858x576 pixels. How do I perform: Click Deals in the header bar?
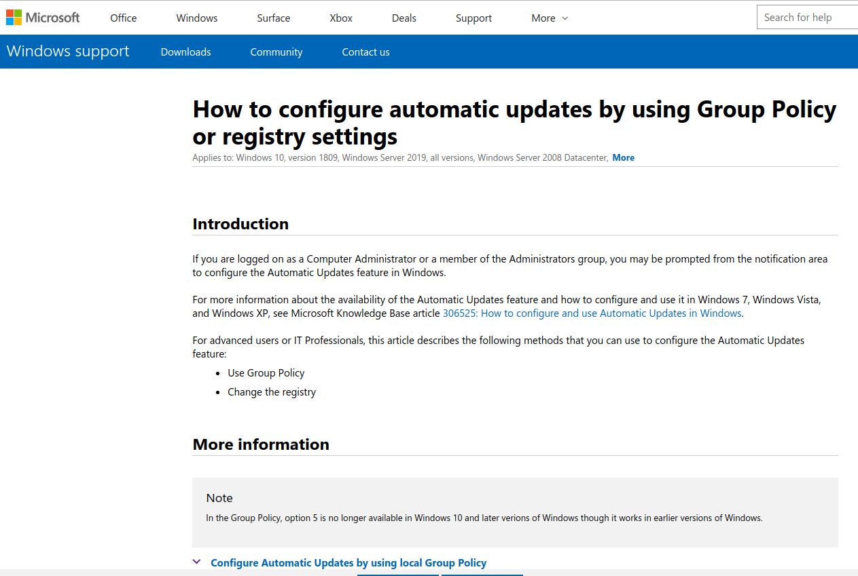[404, 18]
